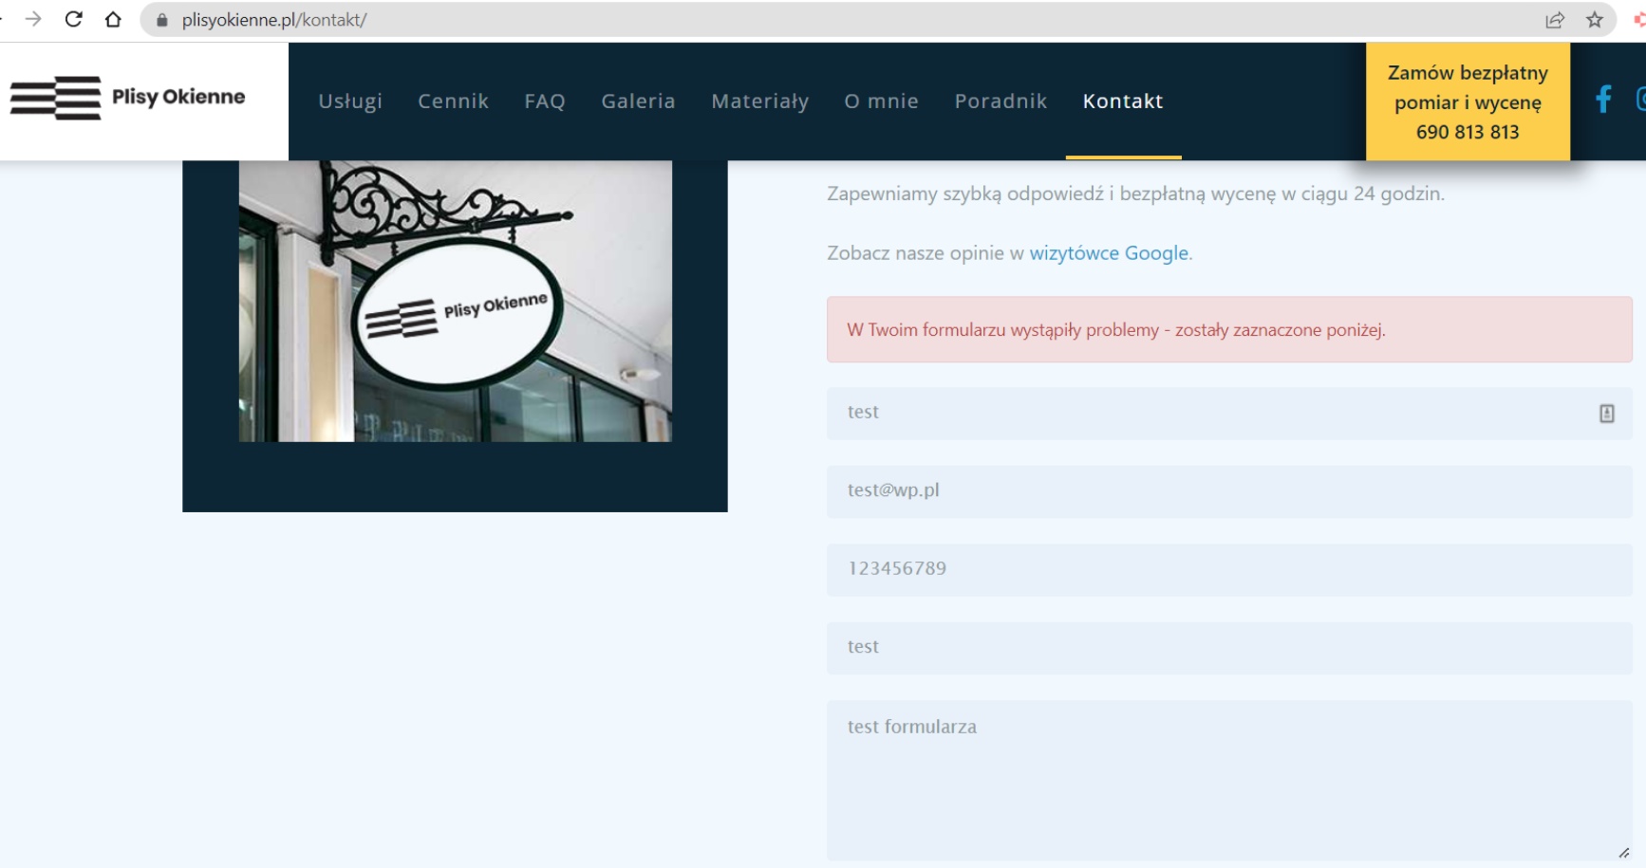Open the Poradnik menu item
This screenshot has width=1646, height=868.
(x=1001, y=101)
